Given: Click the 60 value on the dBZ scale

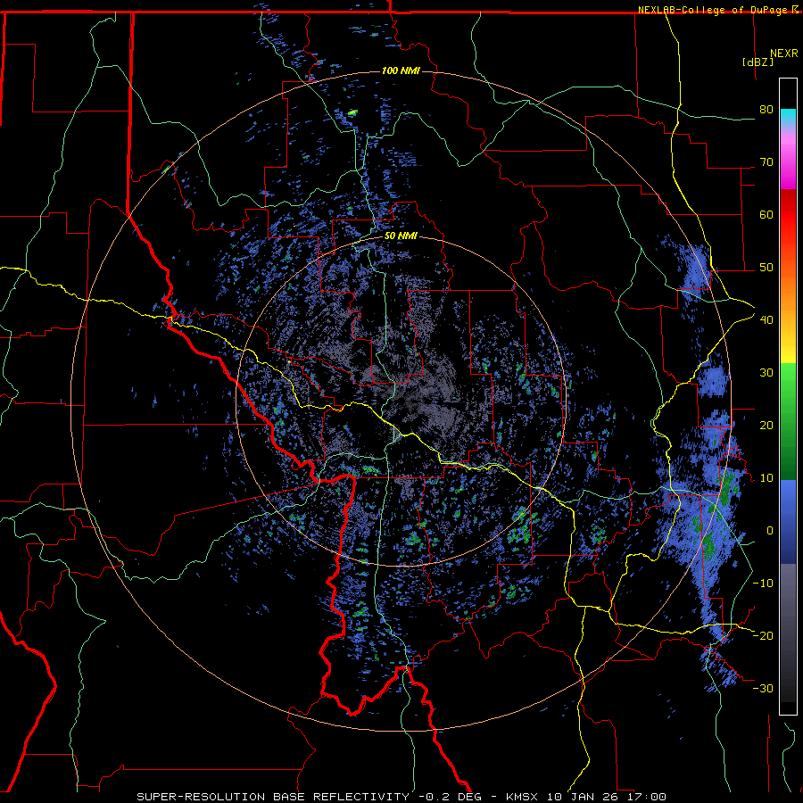Looking at the screenshot, I should pos(766,214).
